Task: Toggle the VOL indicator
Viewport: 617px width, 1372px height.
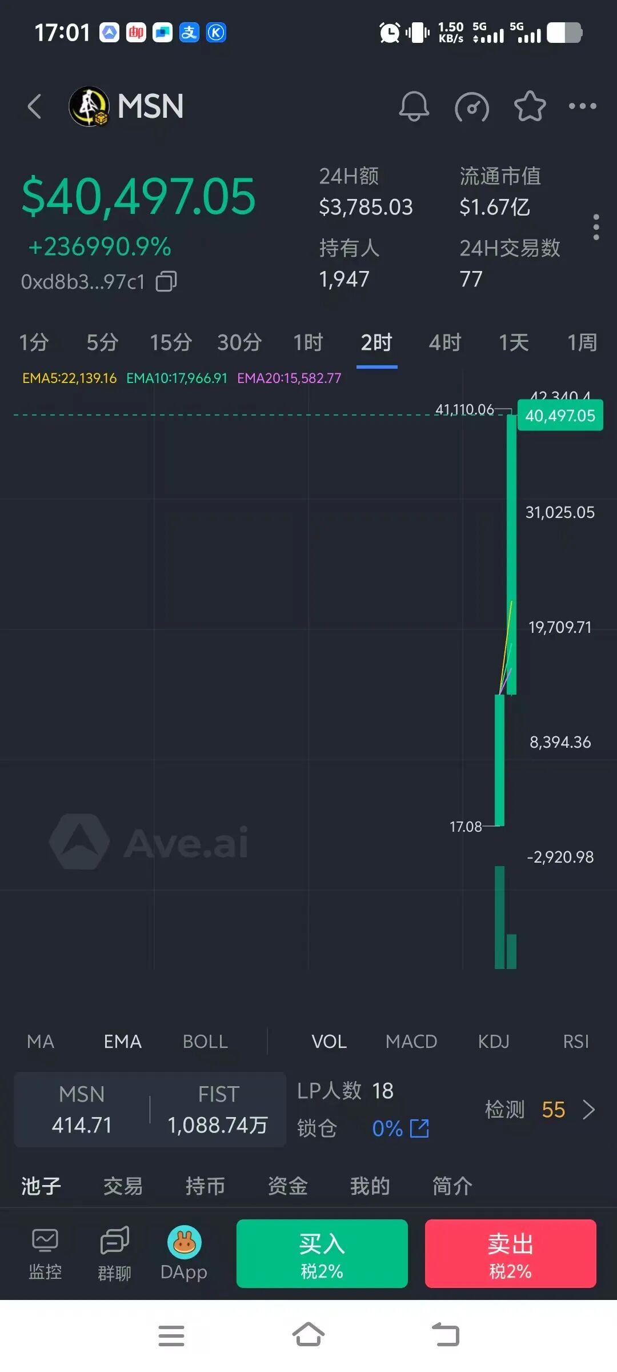Action: point(329,1042)
